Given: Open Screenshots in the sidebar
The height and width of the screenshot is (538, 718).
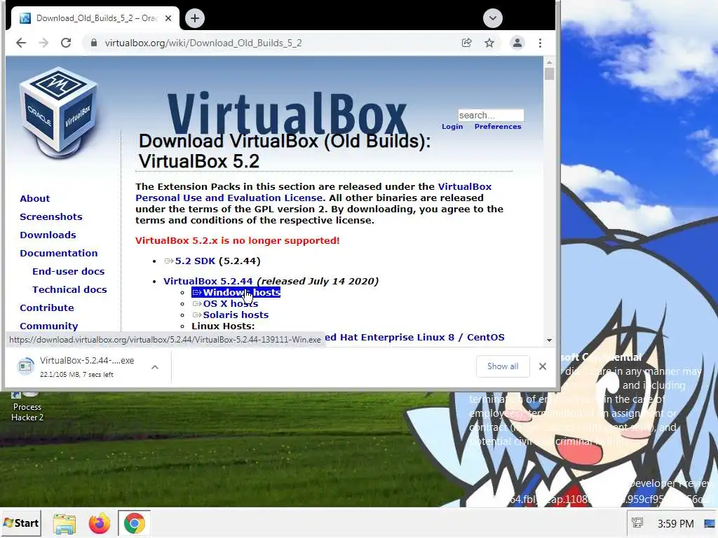Looking at the screenshot, I should [x=50, y=217].
